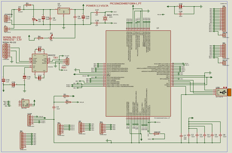
Task: Click the OSC2K resistor
Action: click(156, 134)
